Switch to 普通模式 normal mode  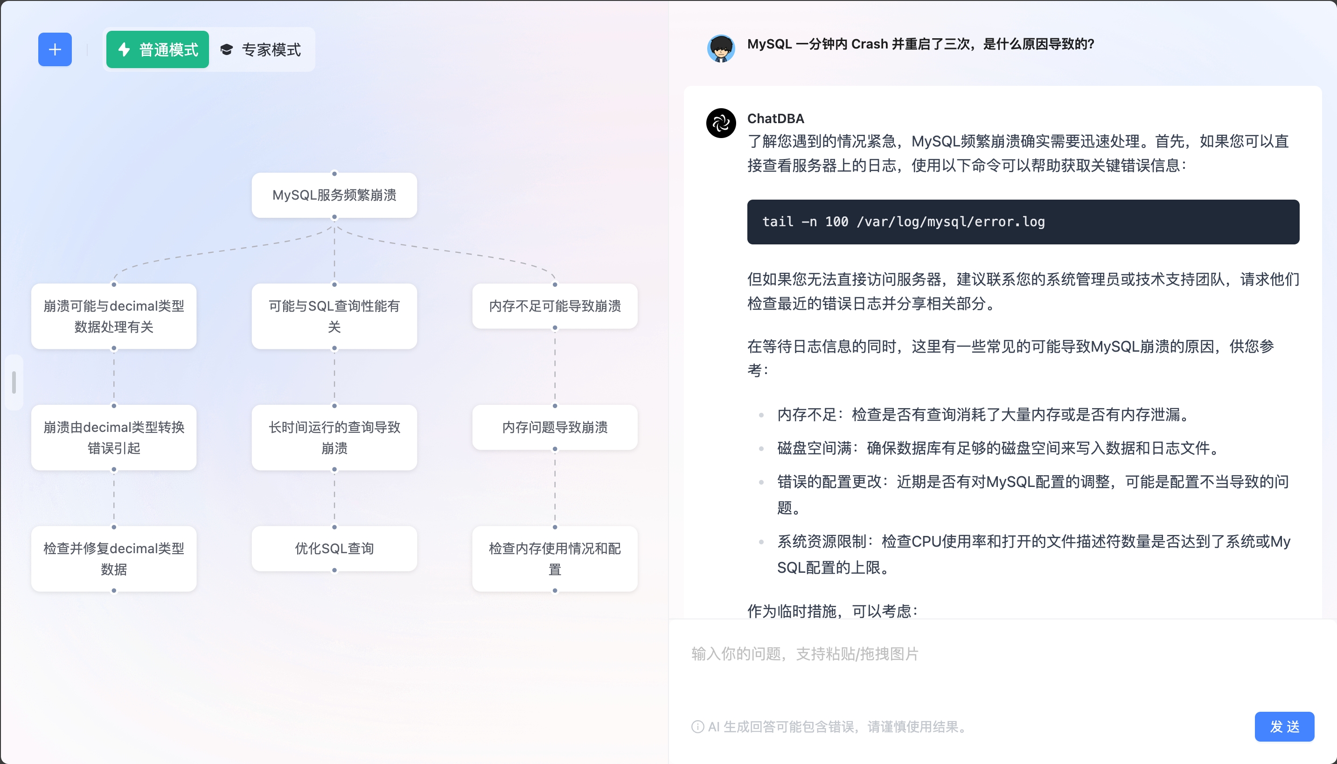click(x=157, y=50)
